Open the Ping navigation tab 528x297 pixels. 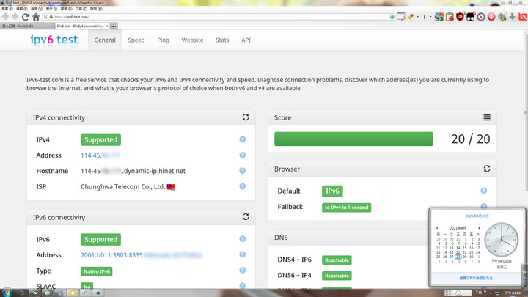163,40
